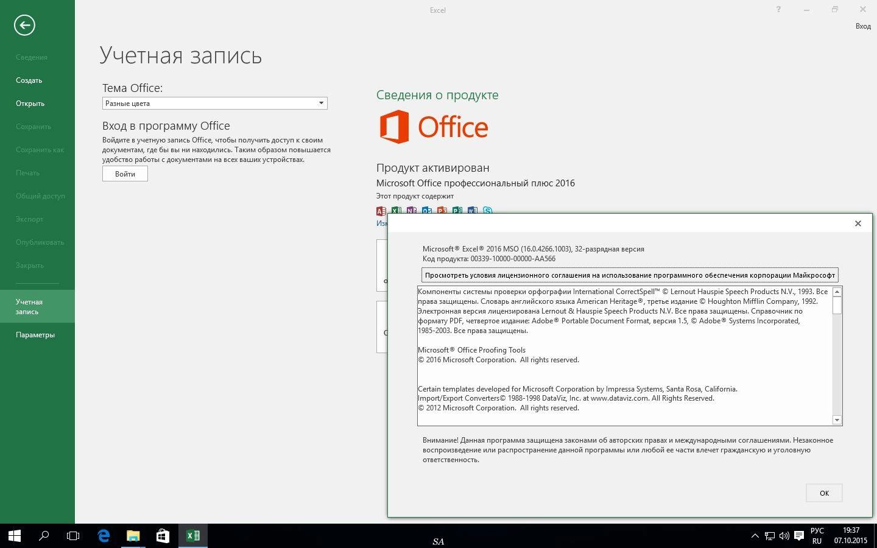Choose Сохранить in the sidebar
877x548 pixels.
tap(33, 127)
